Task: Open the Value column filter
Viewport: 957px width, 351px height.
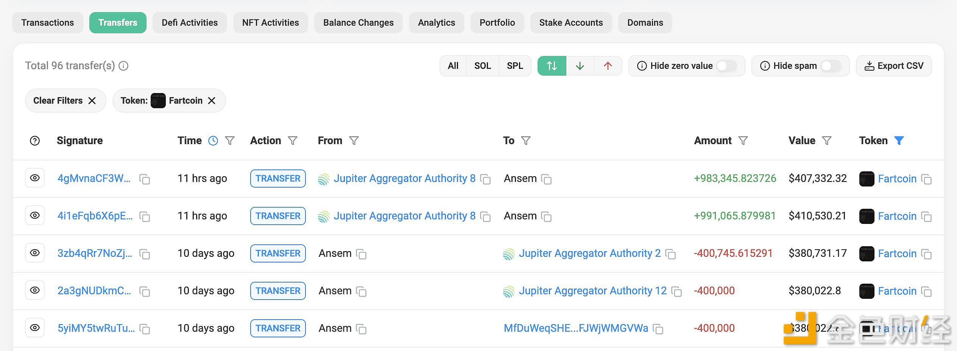Action: click(827, 141)
